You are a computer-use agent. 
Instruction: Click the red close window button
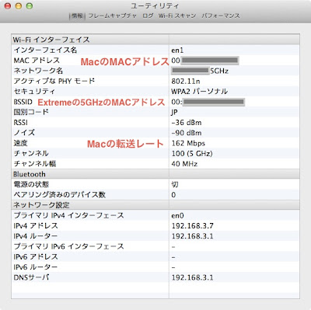[8, 6]
